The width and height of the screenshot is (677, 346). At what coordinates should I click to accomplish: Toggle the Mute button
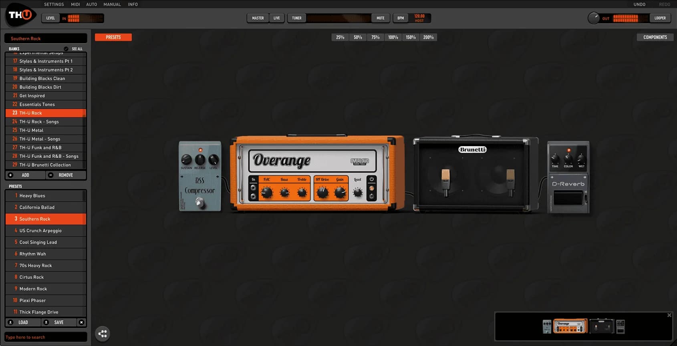[380, 18]
